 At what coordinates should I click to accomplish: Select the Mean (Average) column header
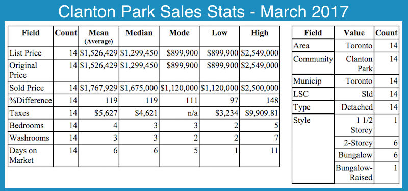pos(98,36)
